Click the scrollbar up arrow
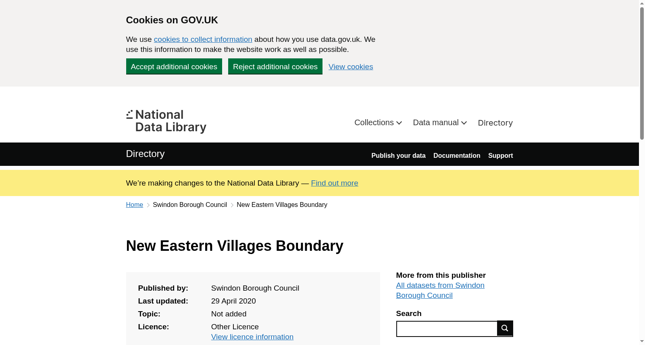The width and height of the screenshot is (645, 345). (x=642, y=3)
